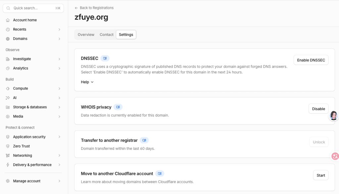Click the Account home house icon

click(x=8, y=20)
